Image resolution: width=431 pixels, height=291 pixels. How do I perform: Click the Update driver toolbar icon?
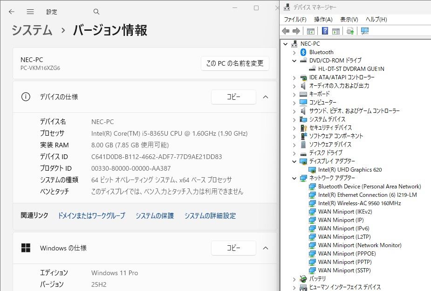click(350, 31)
